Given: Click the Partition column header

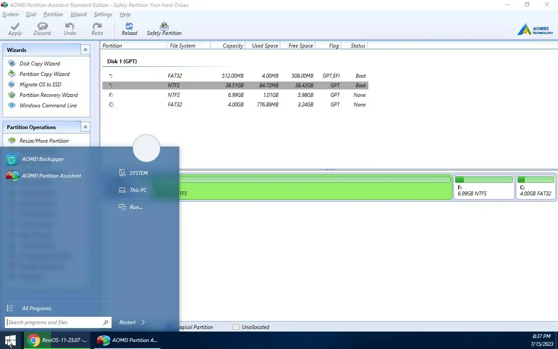Looking at the screenshot, I should pos(134,46).
